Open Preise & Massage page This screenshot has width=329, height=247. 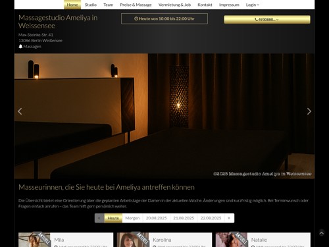tap(136, 5)
